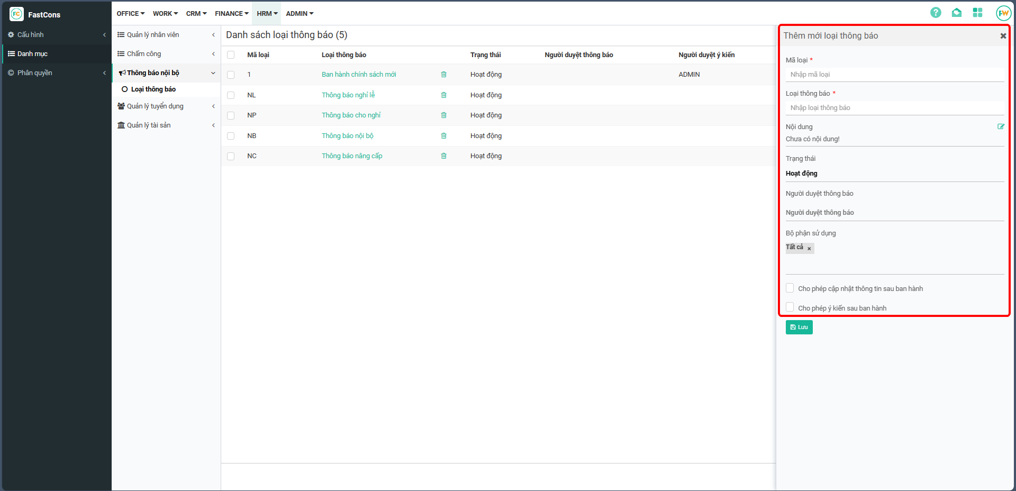Click the edit icon next to Nội dung
Screen dimensions: 1016x491
click(1001, 126)
